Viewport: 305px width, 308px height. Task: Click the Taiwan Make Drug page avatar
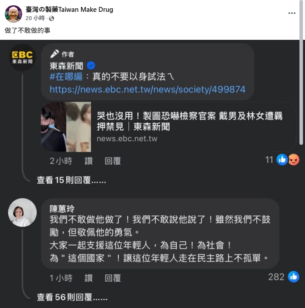[14, 14]
